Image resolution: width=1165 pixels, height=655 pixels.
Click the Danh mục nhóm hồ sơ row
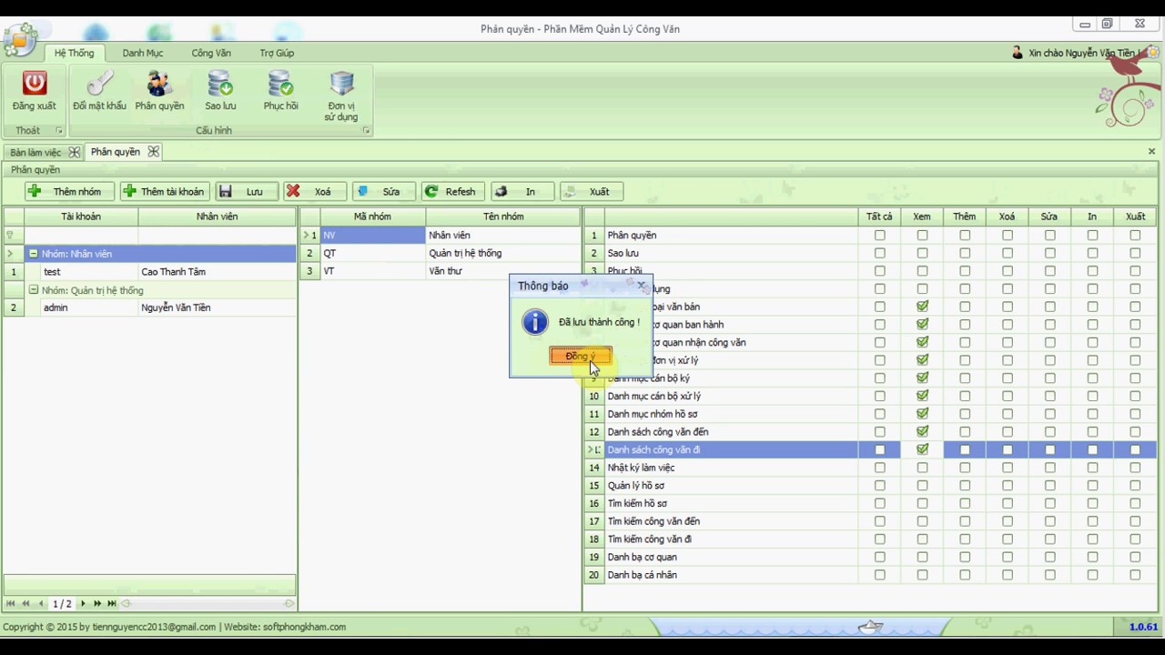click(x=872, y=414)
